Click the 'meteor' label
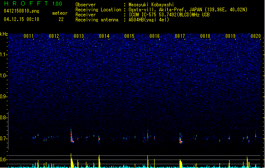 coord(60,13)
